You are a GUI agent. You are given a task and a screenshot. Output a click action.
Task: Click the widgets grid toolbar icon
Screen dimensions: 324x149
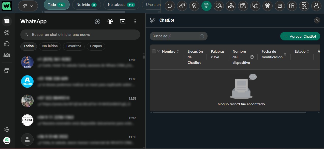(x=292, y=6)
